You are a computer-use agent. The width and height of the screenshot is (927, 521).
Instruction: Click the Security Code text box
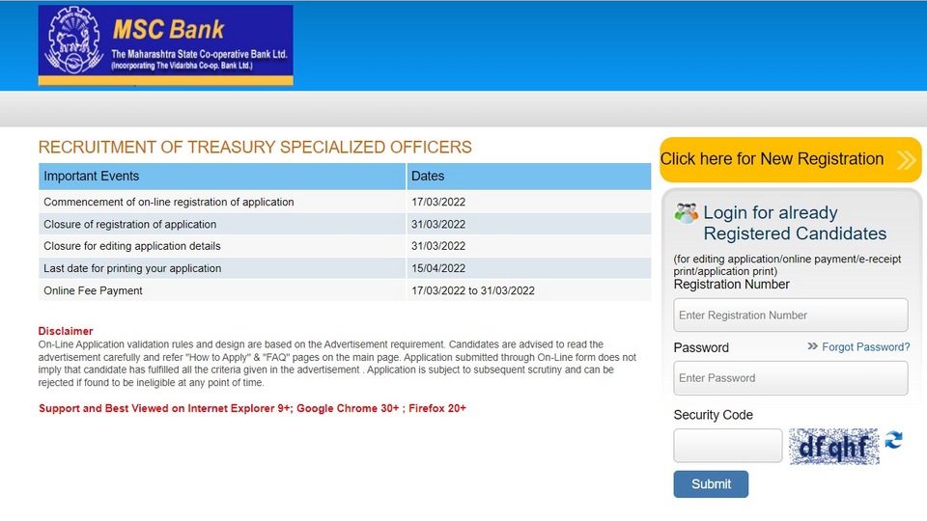[728, 446]
